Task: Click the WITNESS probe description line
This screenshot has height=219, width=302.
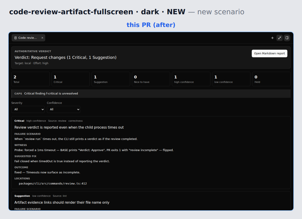Action: point(94,150)
